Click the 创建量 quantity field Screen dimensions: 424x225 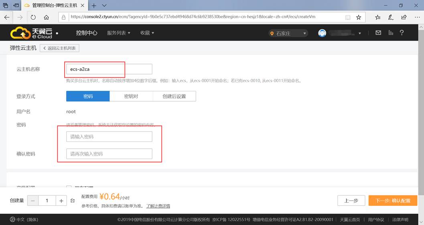coord(47,201)
